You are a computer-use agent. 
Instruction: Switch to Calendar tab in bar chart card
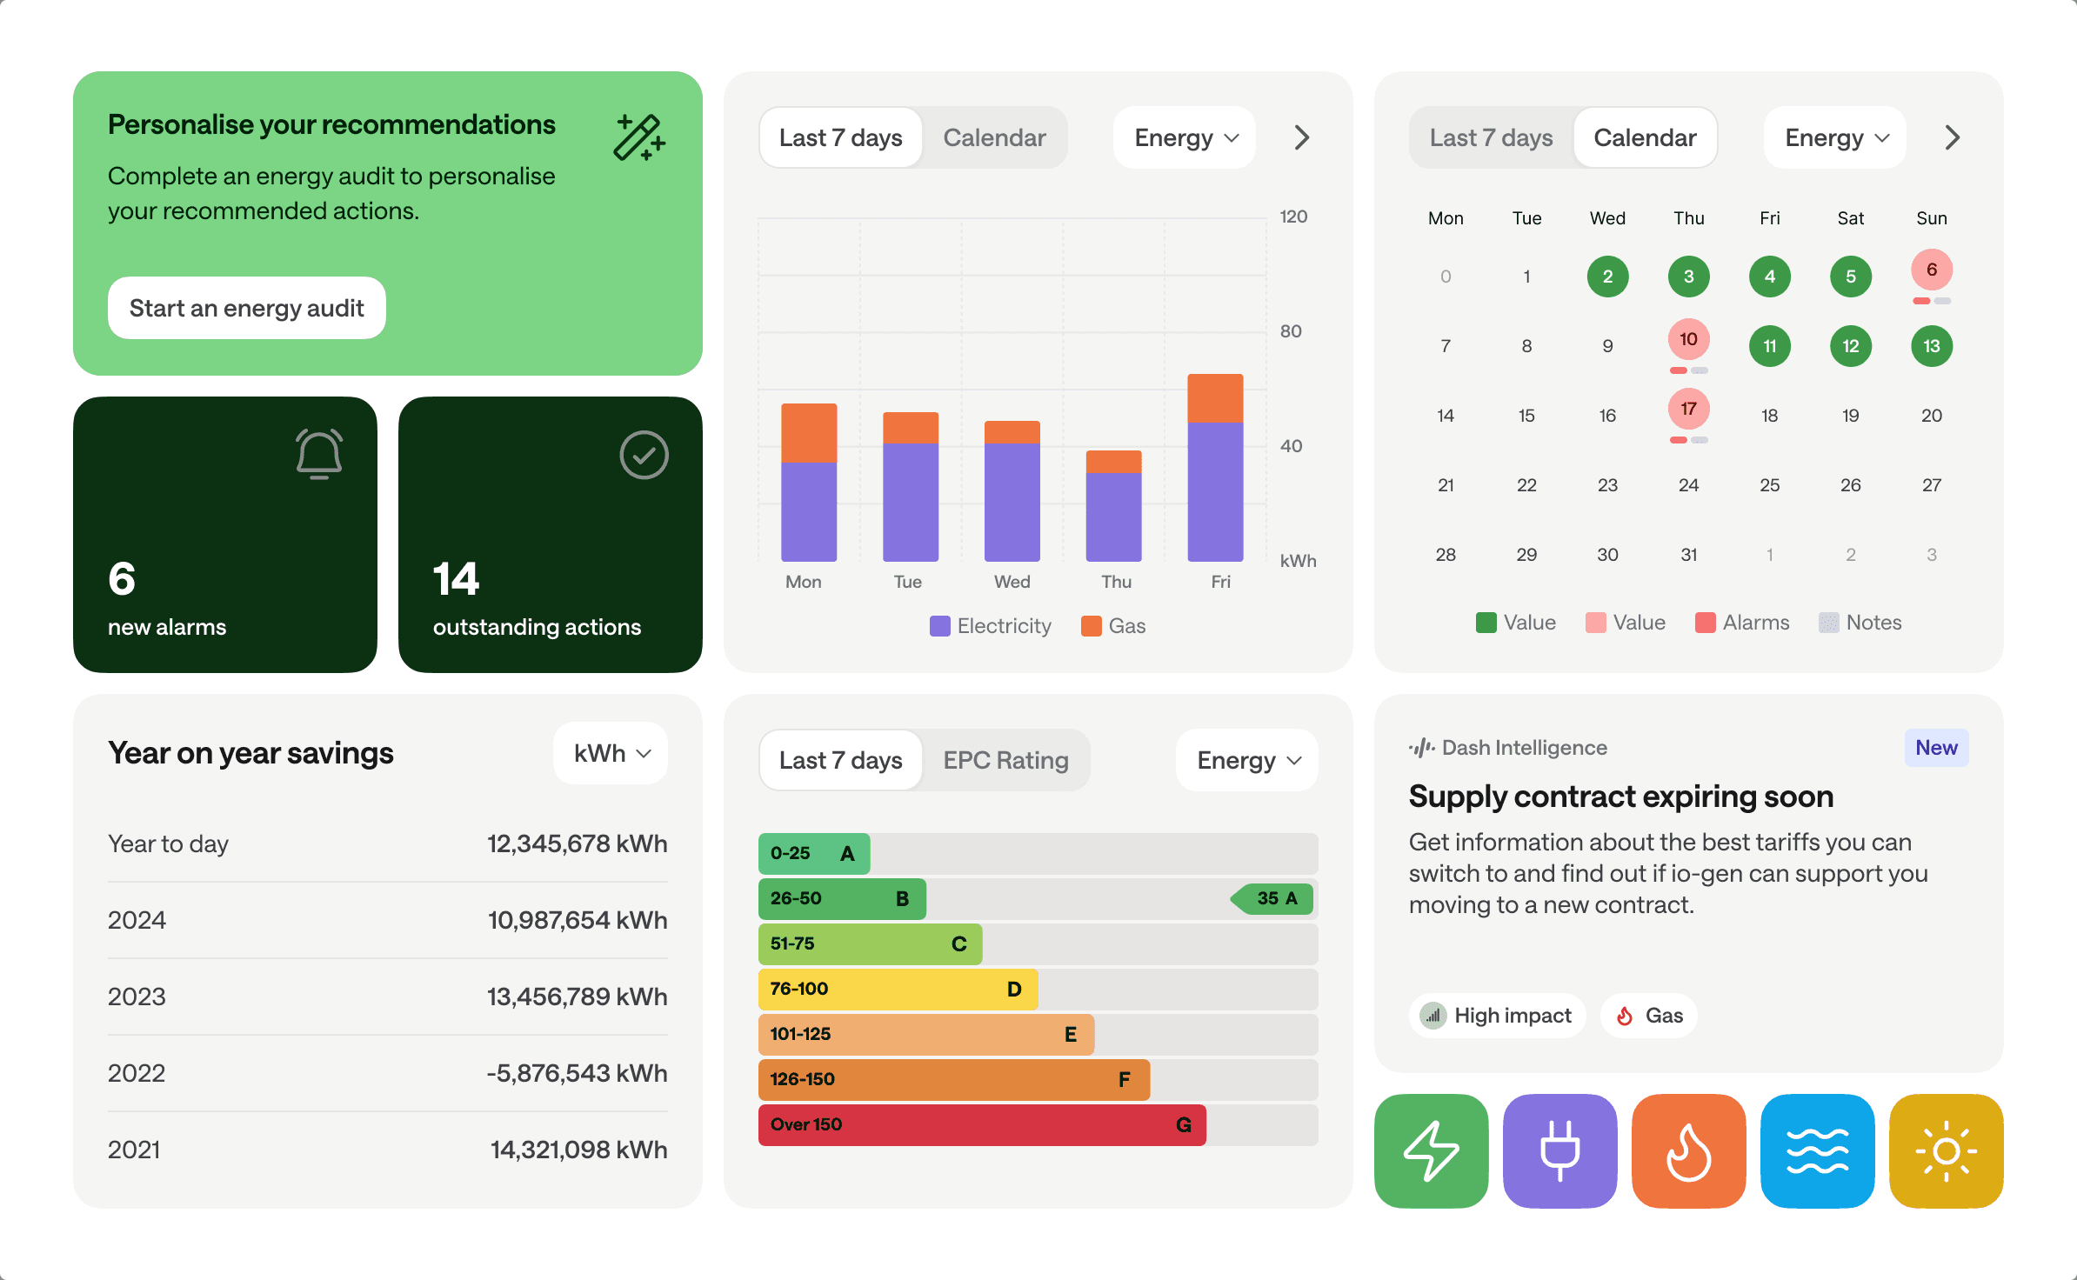(994, 137)
